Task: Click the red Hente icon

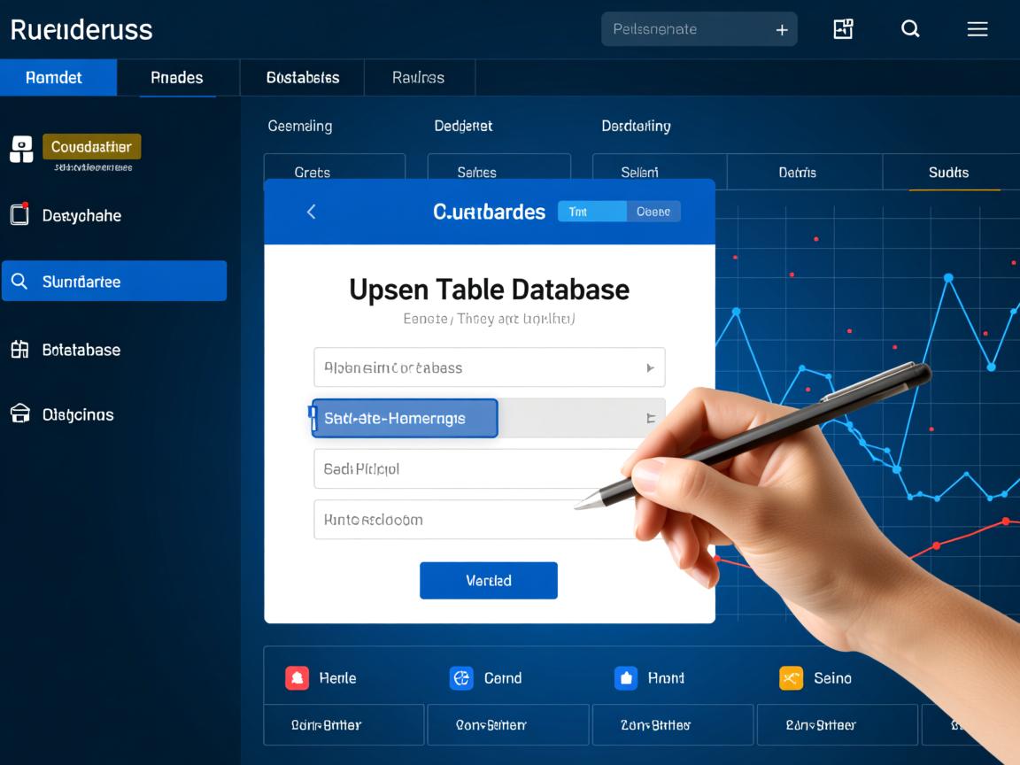Action: click(x=297, y=678)
